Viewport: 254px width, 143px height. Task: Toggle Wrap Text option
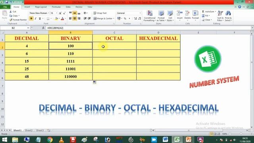pyautogui.click(x=100, y=13)
